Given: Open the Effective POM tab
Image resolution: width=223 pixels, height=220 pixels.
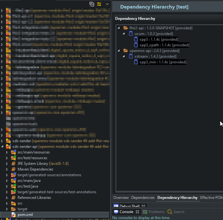Looking at the screenshot, I should (x=211, y=198).
